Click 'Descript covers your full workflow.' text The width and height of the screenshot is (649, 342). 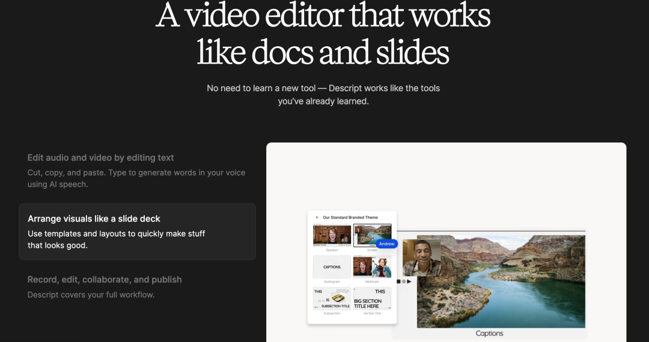(x=91, y=295)
